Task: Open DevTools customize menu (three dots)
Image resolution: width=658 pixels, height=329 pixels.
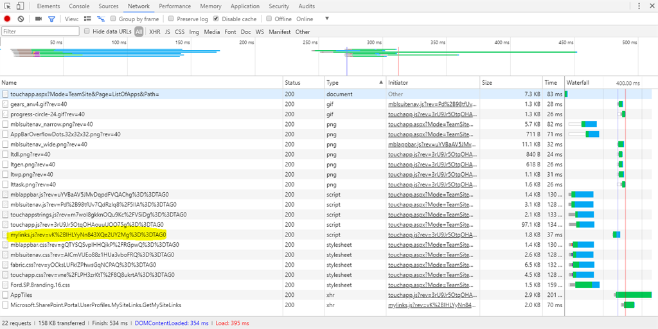Action: pos(639,6)
